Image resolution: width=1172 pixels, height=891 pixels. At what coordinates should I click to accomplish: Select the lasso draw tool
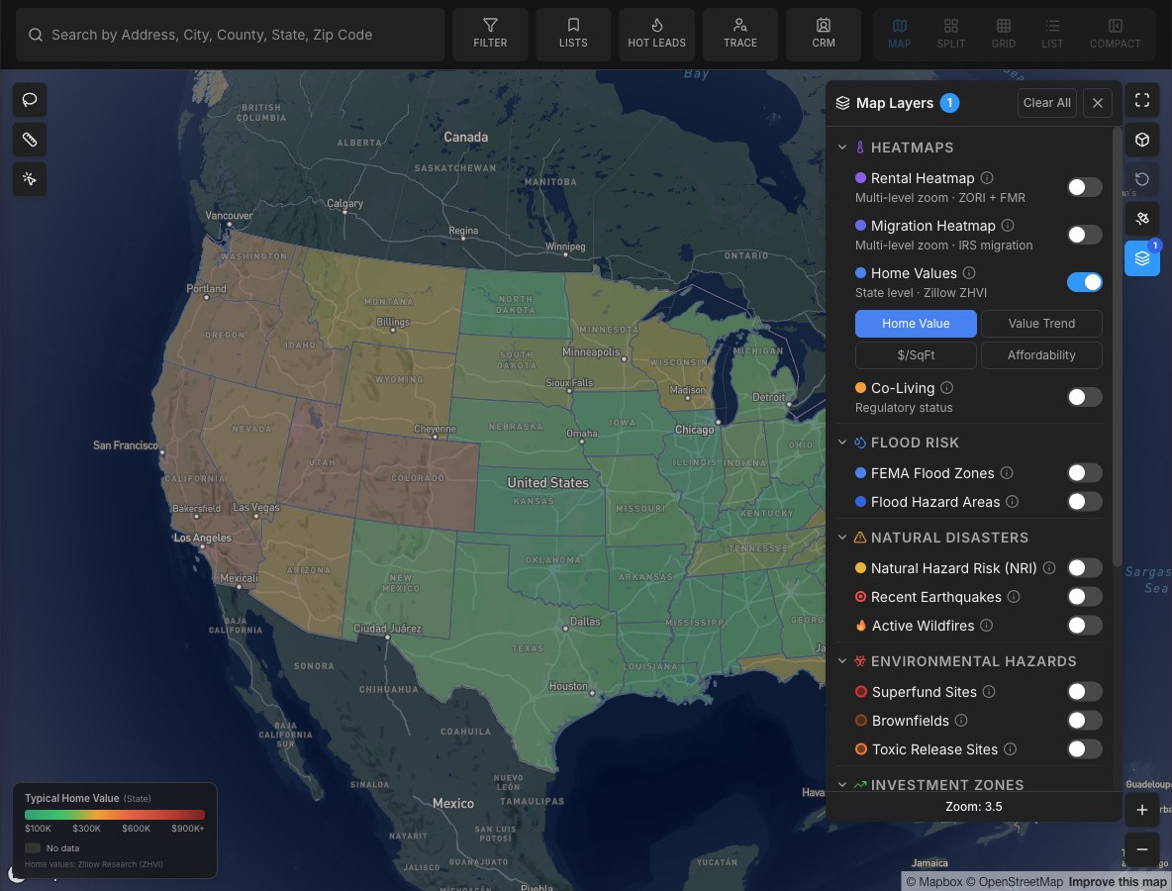click(30, 99)
